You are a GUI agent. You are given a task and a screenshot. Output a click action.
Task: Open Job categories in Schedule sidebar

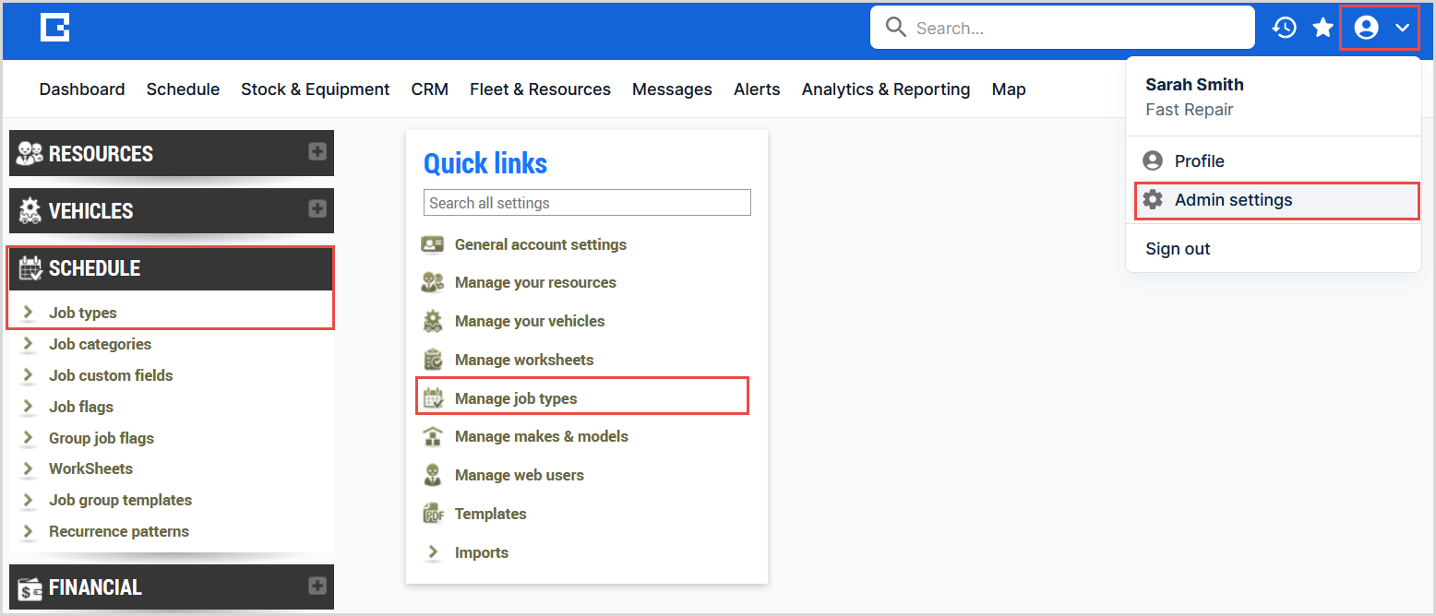(x=100, y=344)
